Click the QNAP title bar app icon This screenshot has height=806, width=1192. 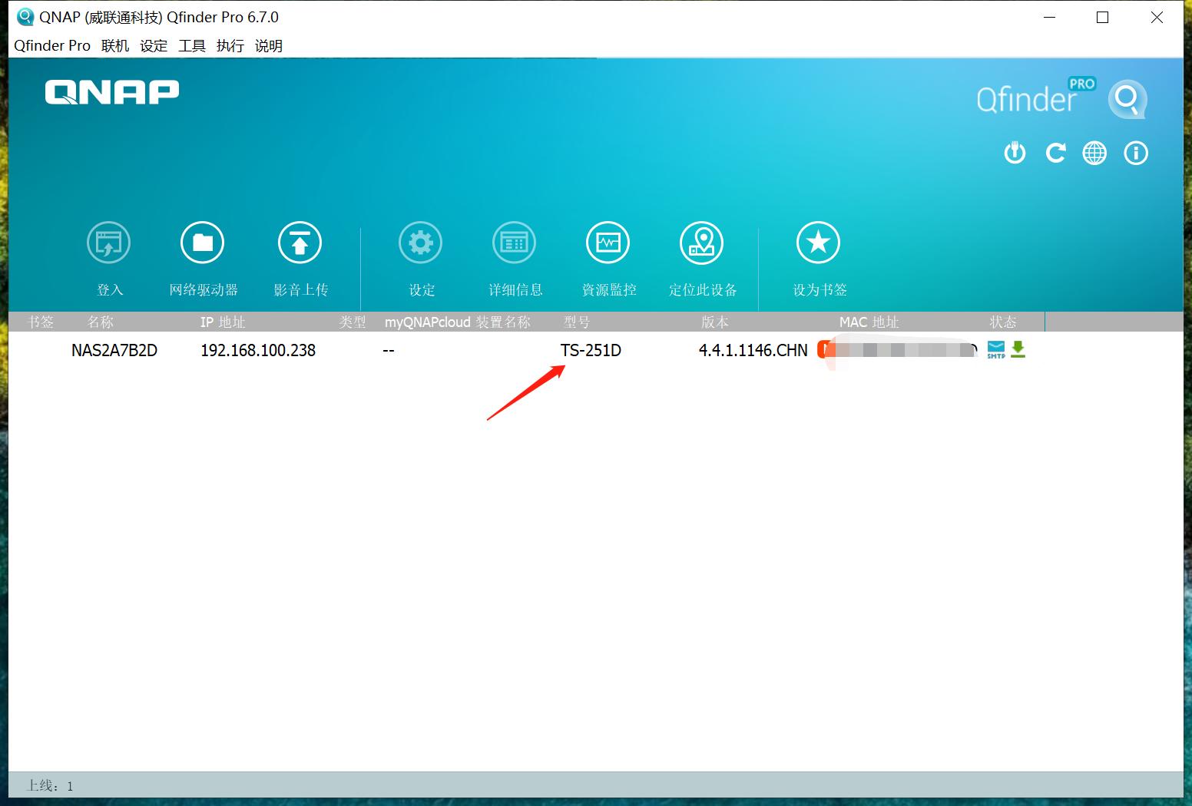(x=25, y=17)
